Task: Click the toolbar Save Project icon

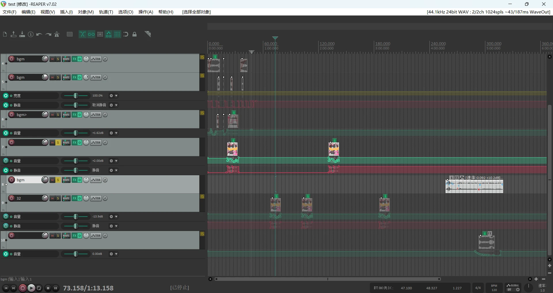Action: 22,34
